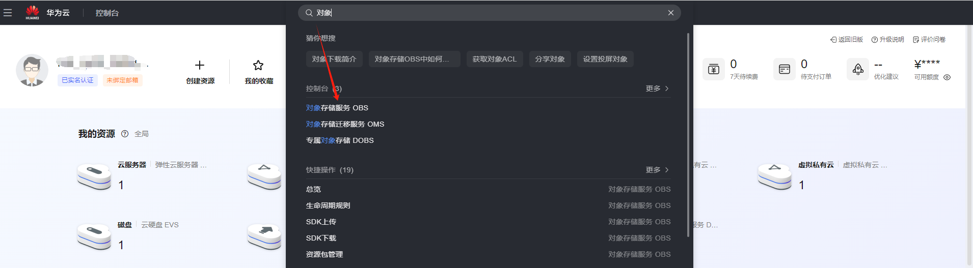Click the Huawei Cloud logo
973x268 pixels.
33,12
